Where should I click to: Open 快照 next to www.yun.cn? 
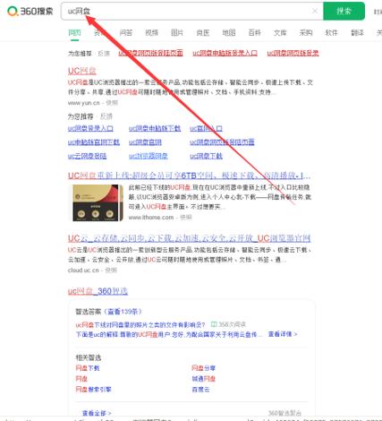point(112,103)
